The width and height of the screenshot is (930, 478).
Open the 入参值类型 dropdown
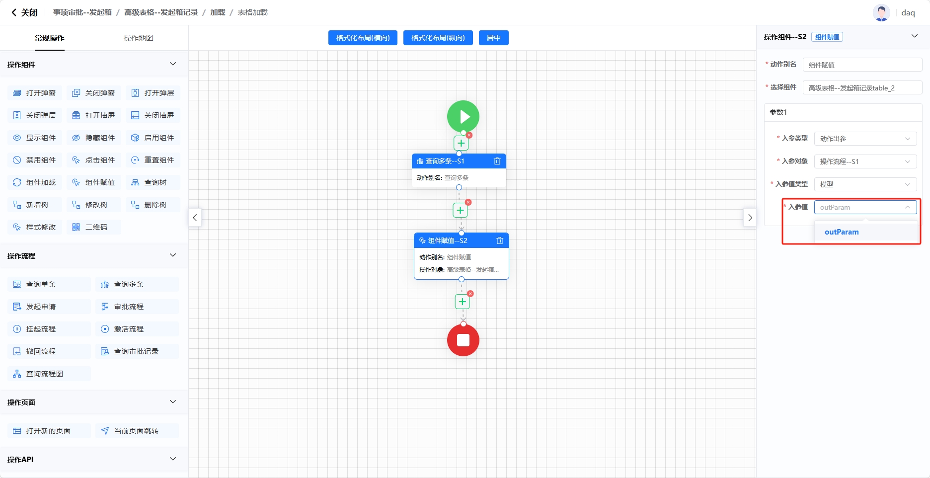(865, 184)
